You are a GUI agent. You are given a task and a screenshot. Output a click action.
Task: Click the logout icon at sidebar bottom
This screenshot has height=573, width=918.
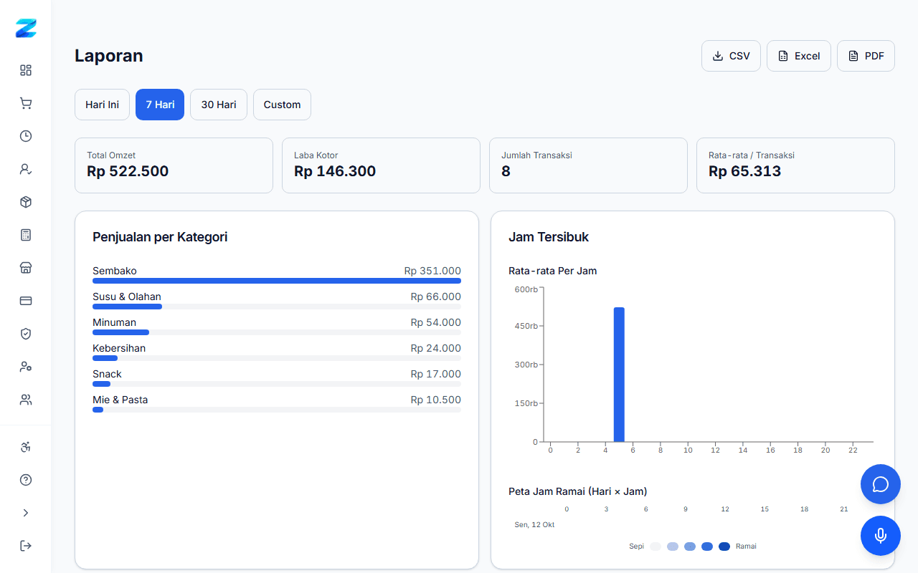[x=26, y=546]
